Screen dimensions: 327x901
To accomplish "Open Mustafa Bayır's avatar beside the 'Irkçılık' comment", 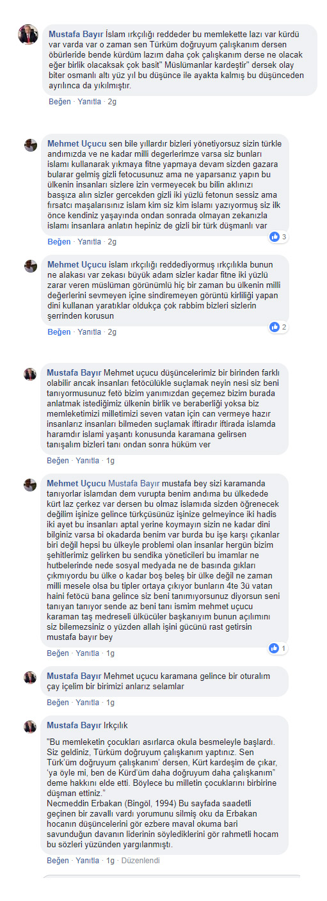I will click(x=30, y=726).
